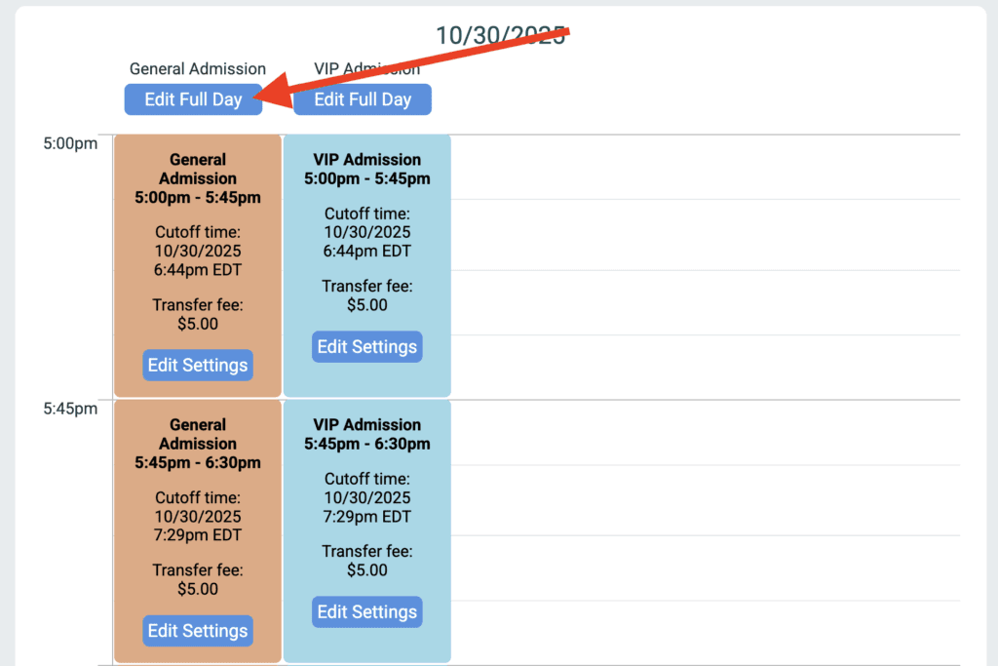Screen dimensions: 998x666
Task: Click the 7:29pm cutoff time in the General Admission slot
Action: (198, 535)
